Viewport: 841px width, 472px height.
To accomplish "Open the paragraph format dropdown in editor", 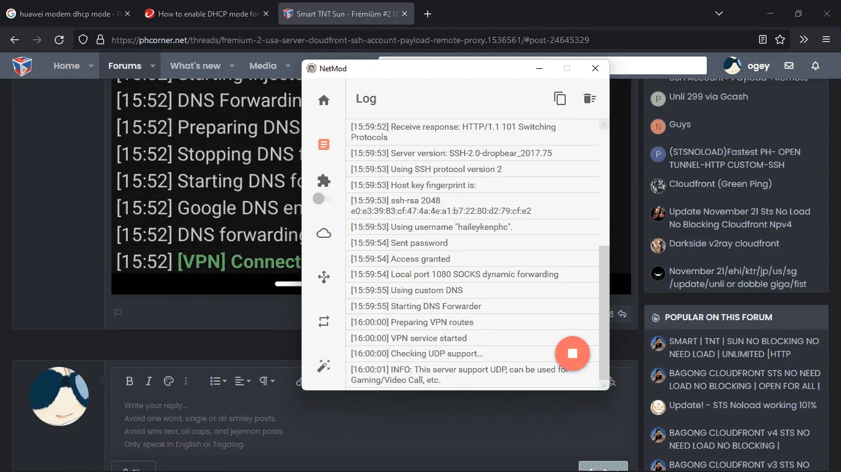I will pyautogui.click(x=267, y=381).
